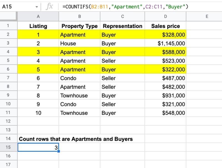222x168 pixels.
Task: Click the select-all corner box
Action: 8,16
